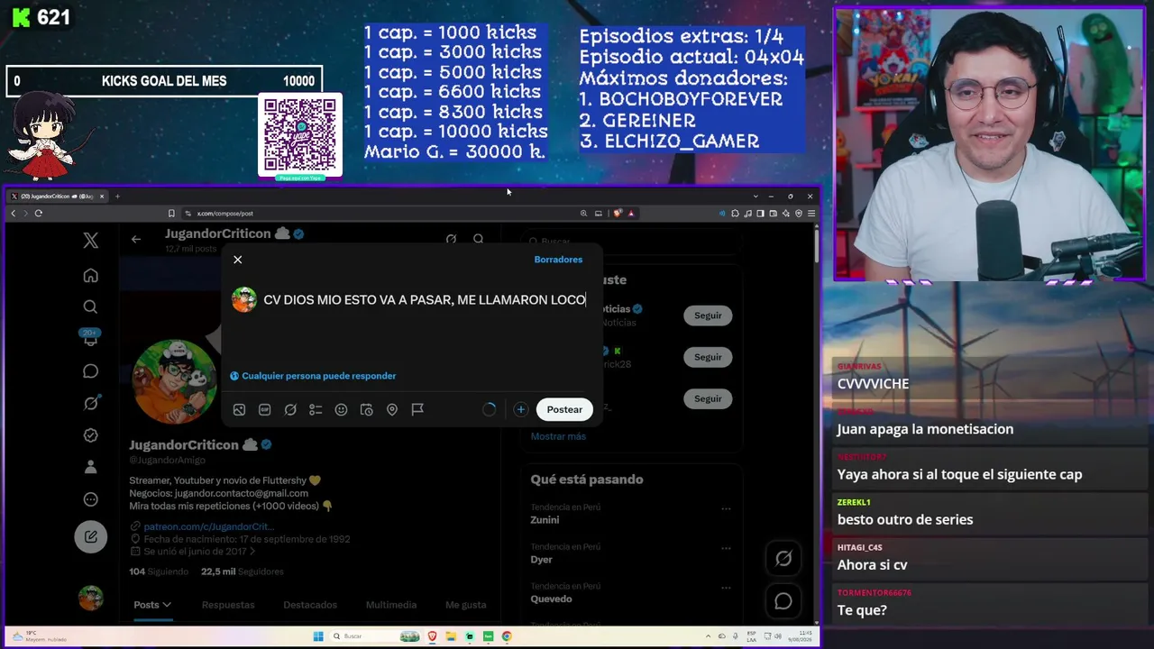Close the X compose post dialog

point(238,260)
